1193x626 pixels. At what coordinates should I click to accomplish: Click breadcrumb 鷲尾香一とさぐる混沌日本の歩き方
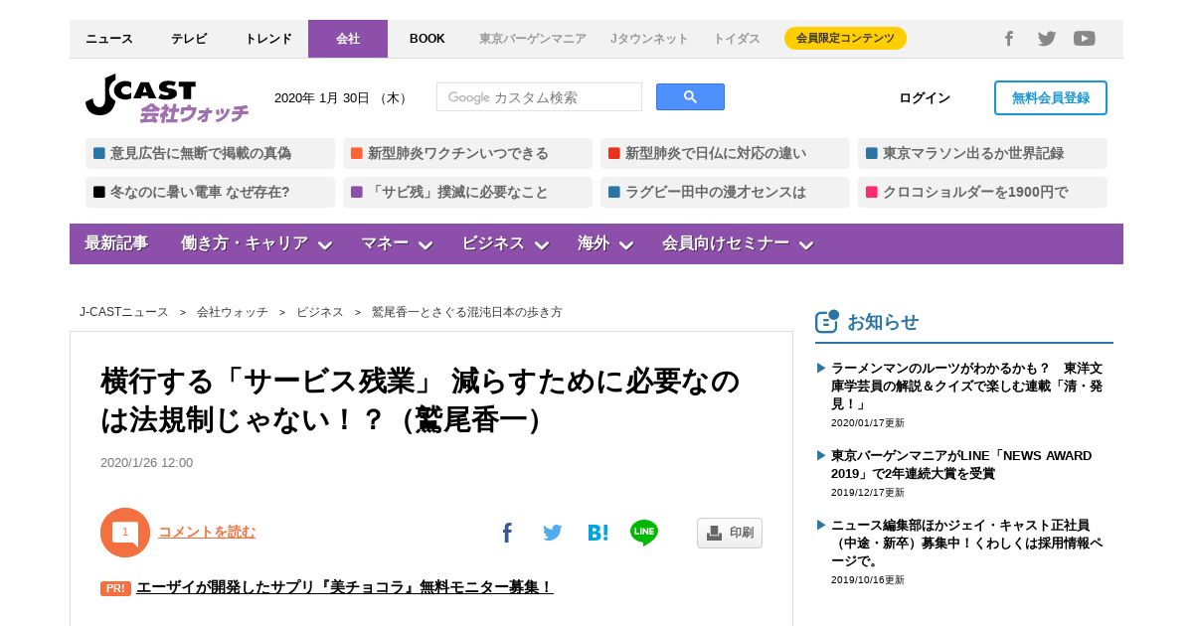point(467,312)
